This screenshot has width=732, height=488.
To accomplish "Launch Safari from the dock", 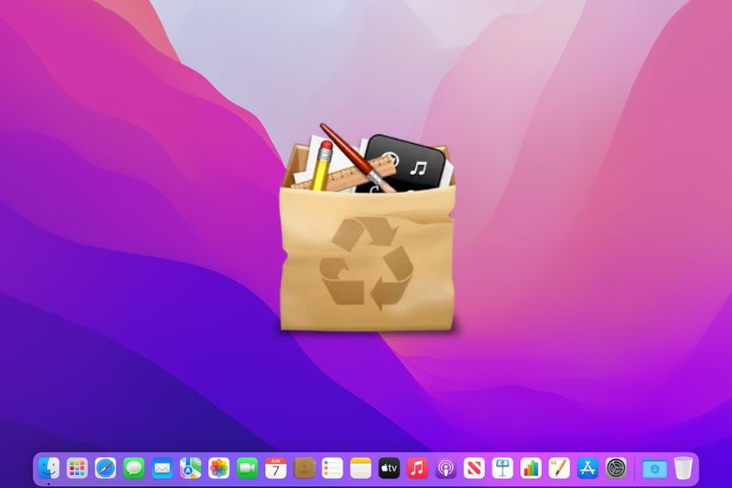I will 106,468.
